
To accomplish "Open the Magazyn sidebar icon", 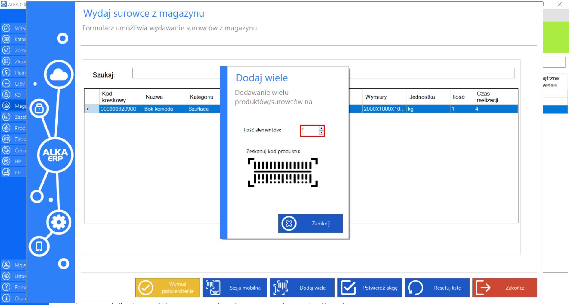I will coord(6,106).
